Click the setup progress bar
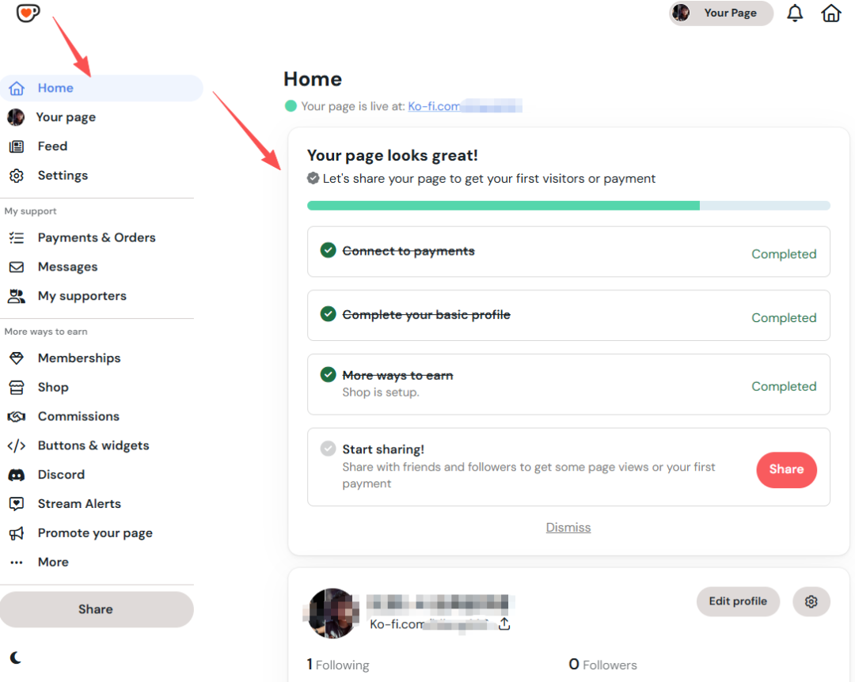This screenshot has width=855, height=682. (568, 206)
